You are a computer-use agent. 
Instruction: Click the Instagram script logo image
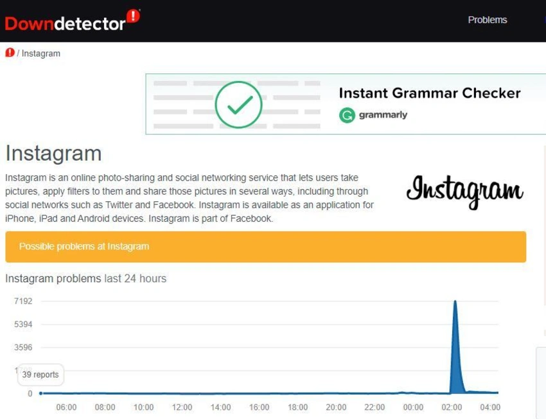464,191
